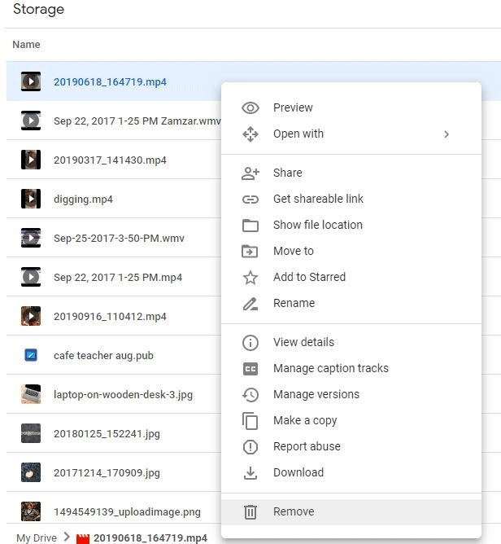Select 20171214_170909.jpg file name
Image resolution: width=501 pixels, height=544 pixels.
[107, 473]
